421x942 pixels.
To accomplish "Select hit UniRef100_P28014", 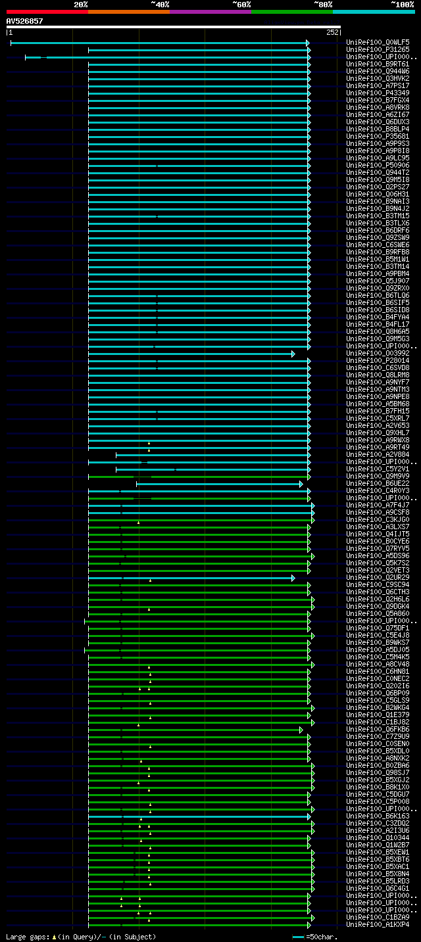I will click(378, 361).
